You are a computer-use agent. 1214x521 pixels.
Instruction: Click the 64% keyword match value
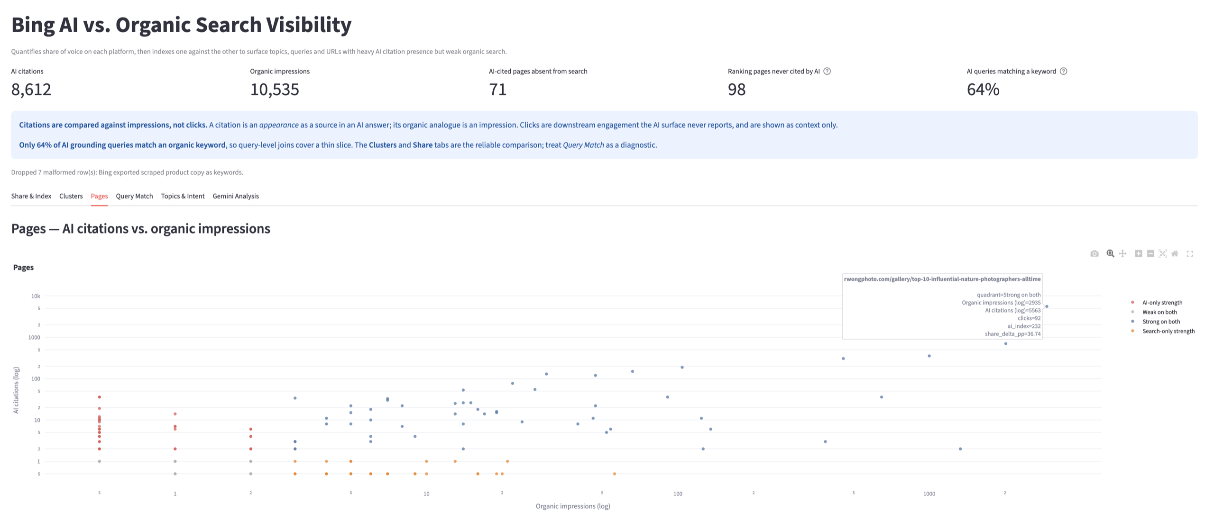[983, 90]
